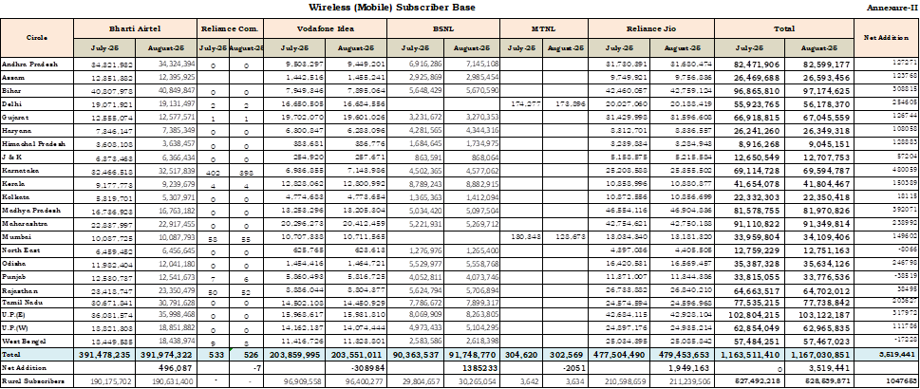This screenshot has height=389, width=920.
Task: Select the Andhra Pradesh row label
Action: (30, 63)
